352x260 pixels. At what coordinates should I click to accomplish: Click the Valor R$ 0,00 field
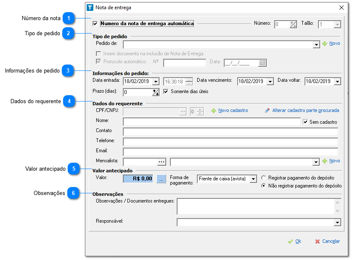138,179
